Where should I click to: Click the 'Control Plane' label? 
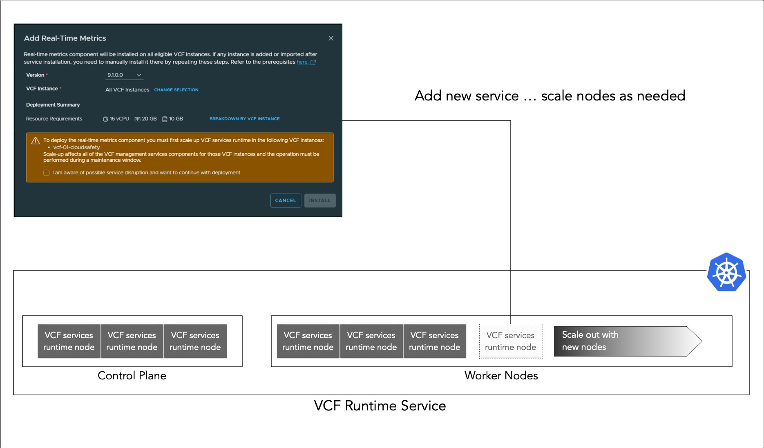132,376
